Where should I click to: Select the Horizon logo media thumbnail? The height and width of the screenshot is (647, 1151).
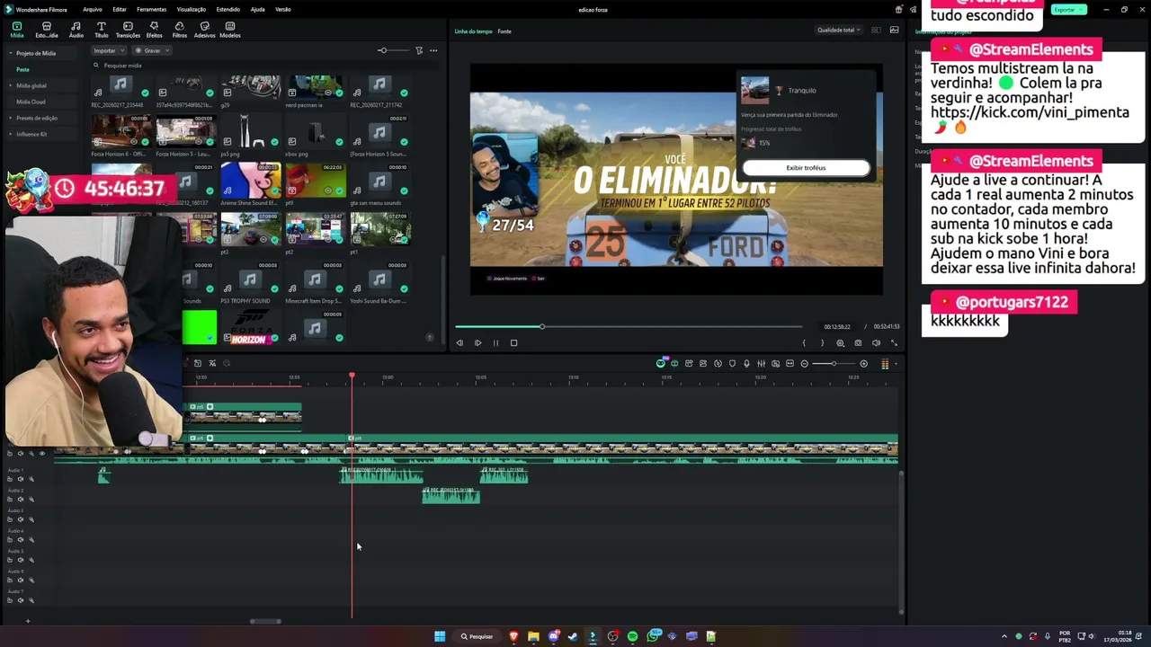[x=251, y=327]
